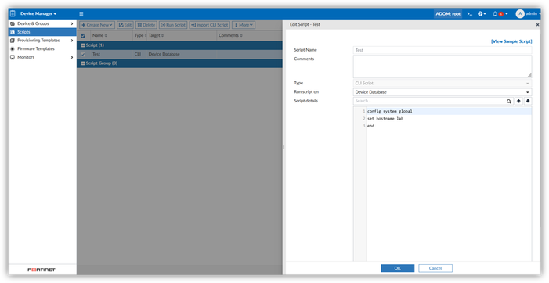Click the Run Script button
This screenshot has height=283, width=549.
pyautogui.click(x=173, y=25)
